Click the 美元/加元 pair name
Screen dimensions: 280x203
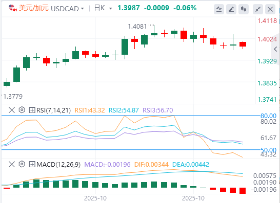pos(33,8)
